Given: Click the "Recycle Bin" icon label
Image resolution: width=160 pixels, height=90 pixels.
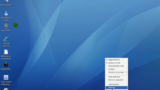Looking at the screenshot, I should coord(6,30).
